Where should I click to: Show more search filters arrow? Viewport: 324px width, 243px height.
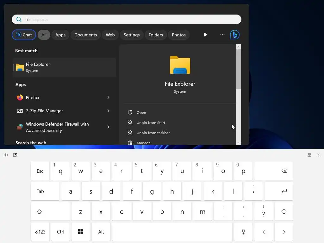click(205, 35)
